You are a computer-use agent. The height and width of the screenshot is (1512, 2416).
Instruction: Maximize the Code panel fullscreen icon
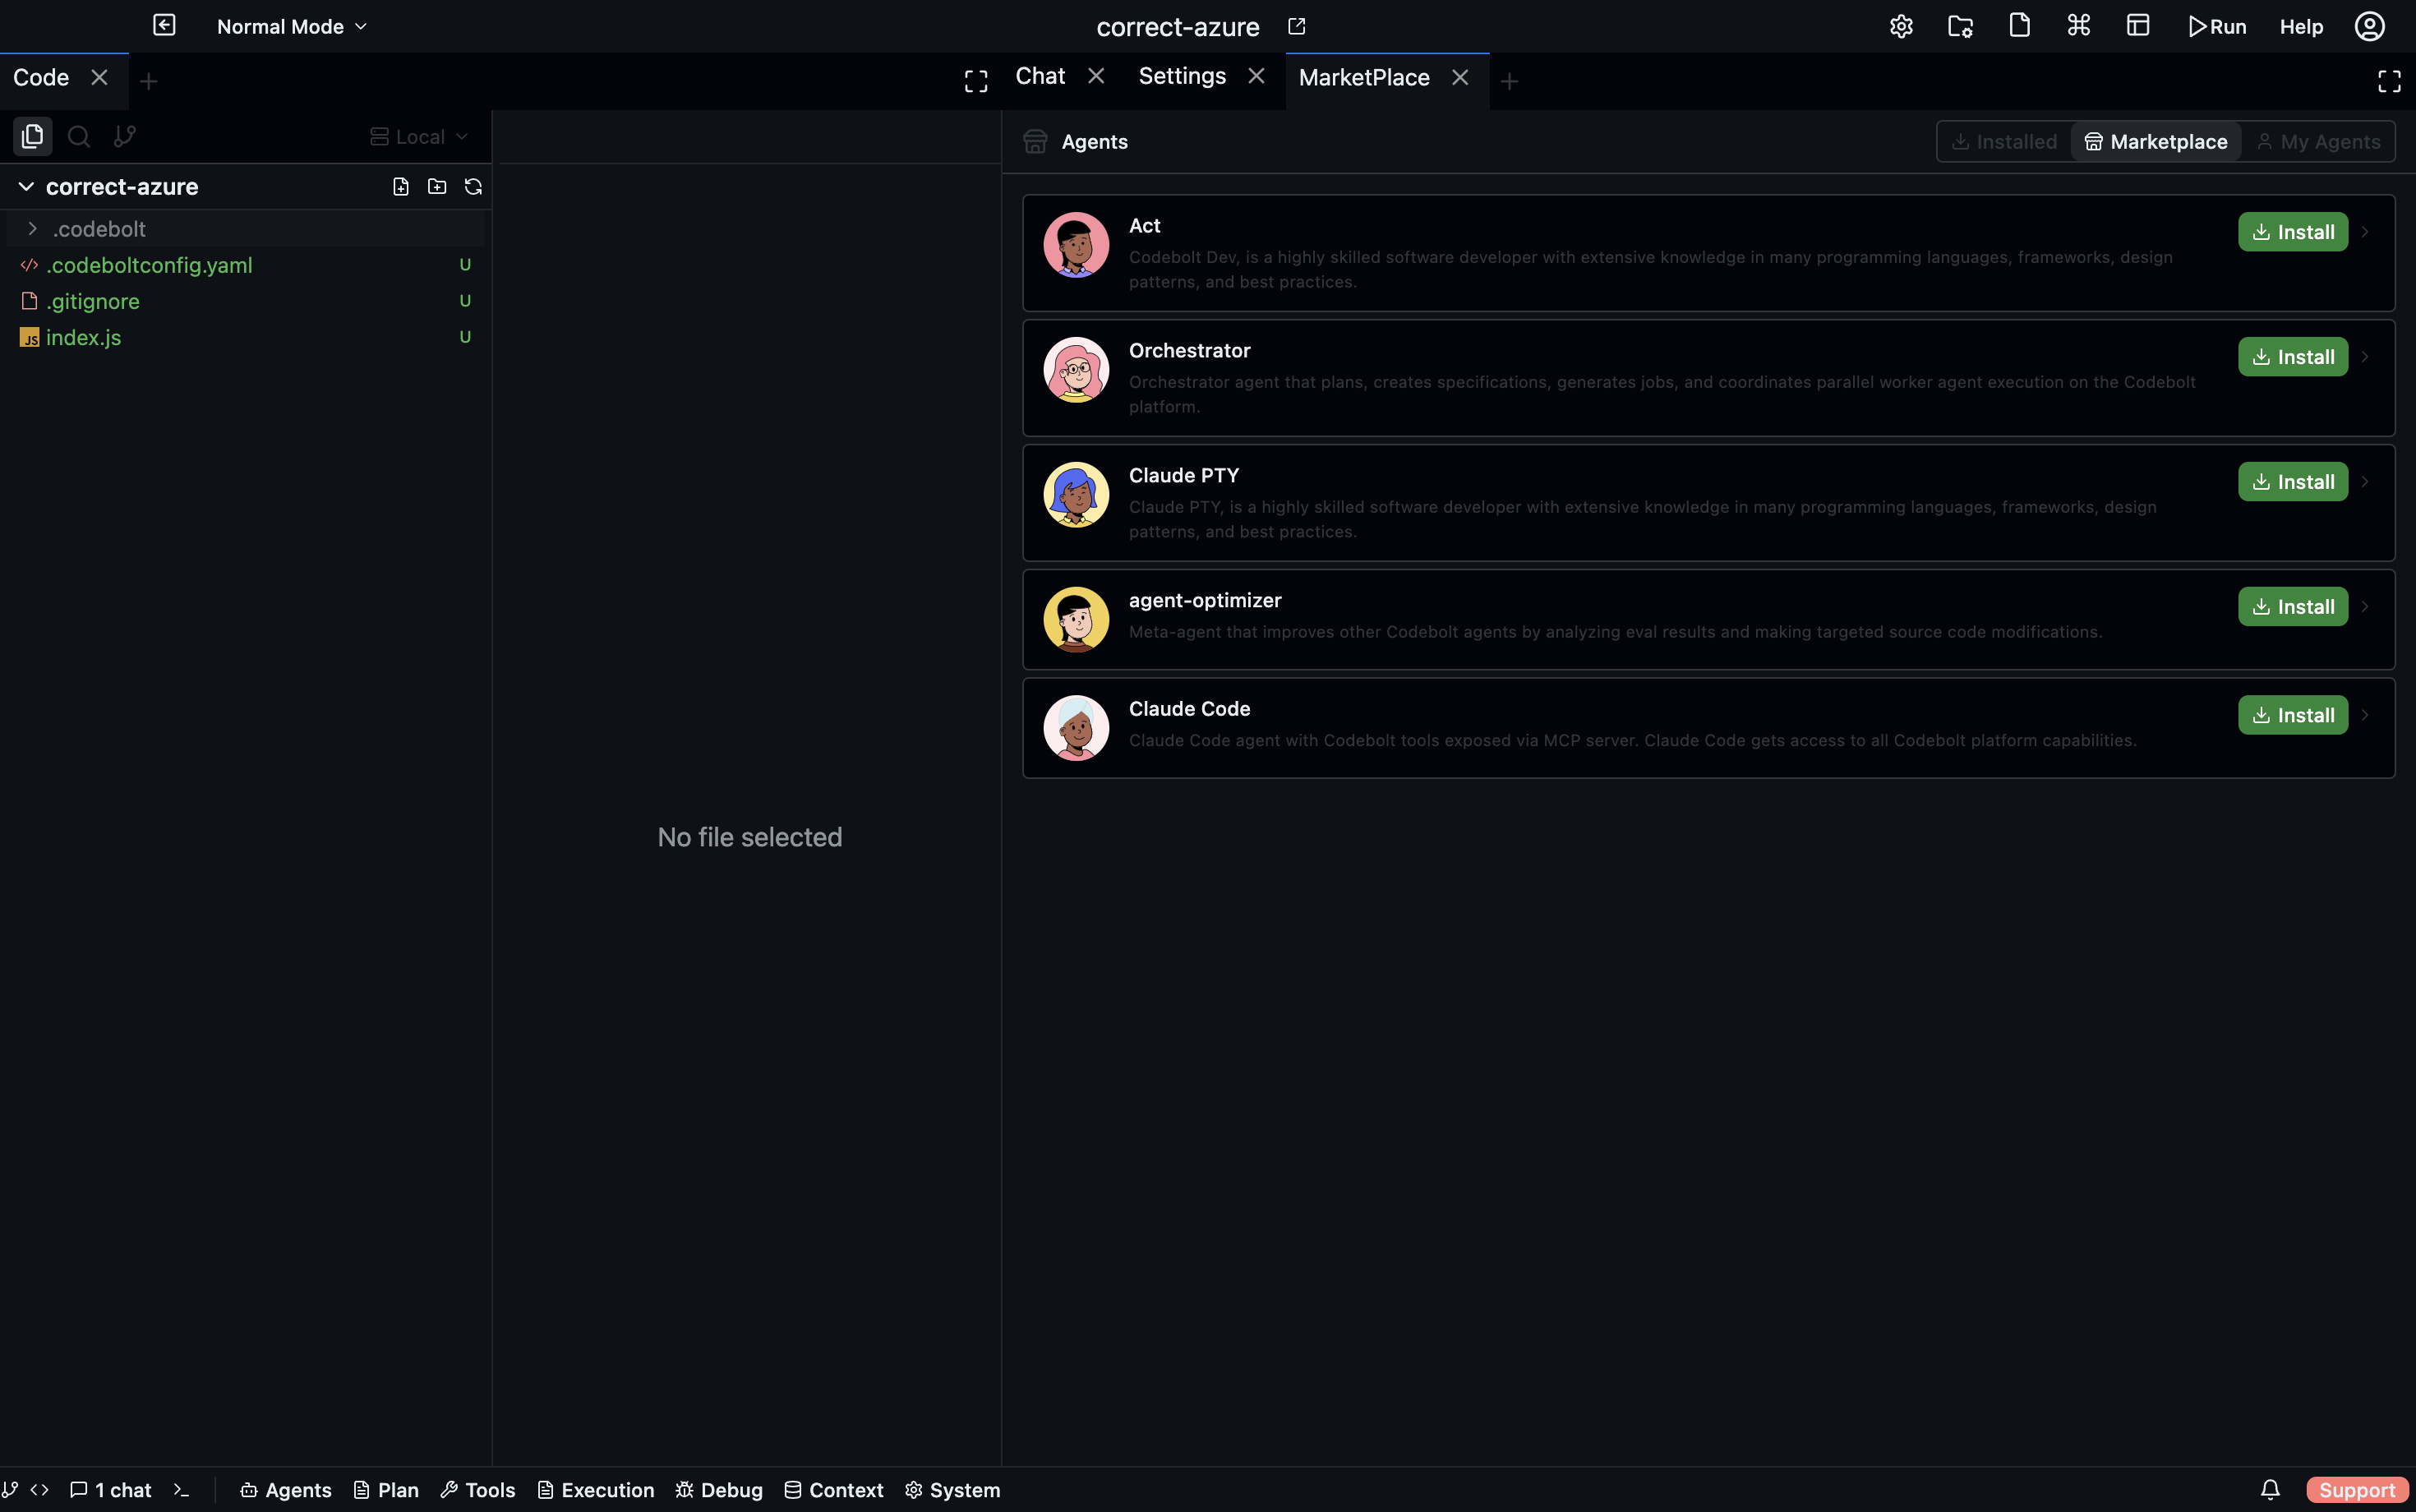[976, 81]
